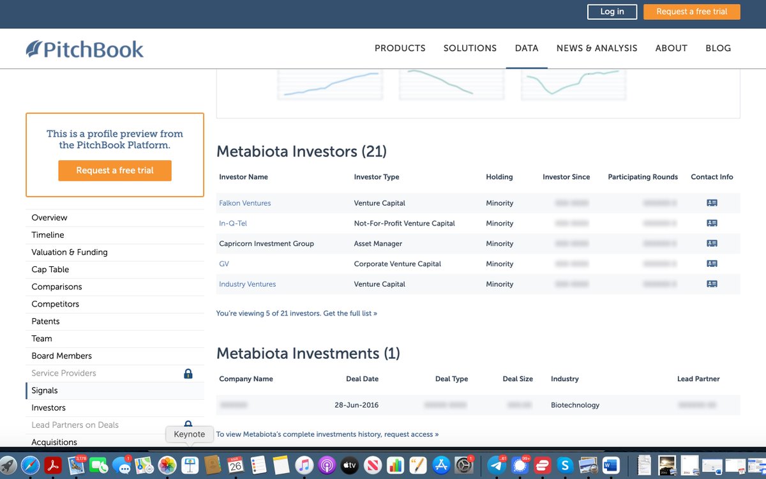Open Telegram from the dock
This screenshot has width=766, height=479.
click(497, 465)
